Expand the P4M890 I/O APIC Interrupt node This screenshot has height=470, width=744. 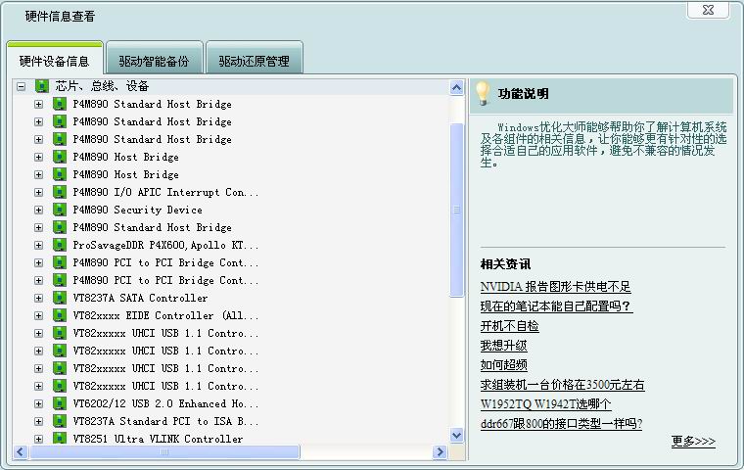tap(39, 192)
